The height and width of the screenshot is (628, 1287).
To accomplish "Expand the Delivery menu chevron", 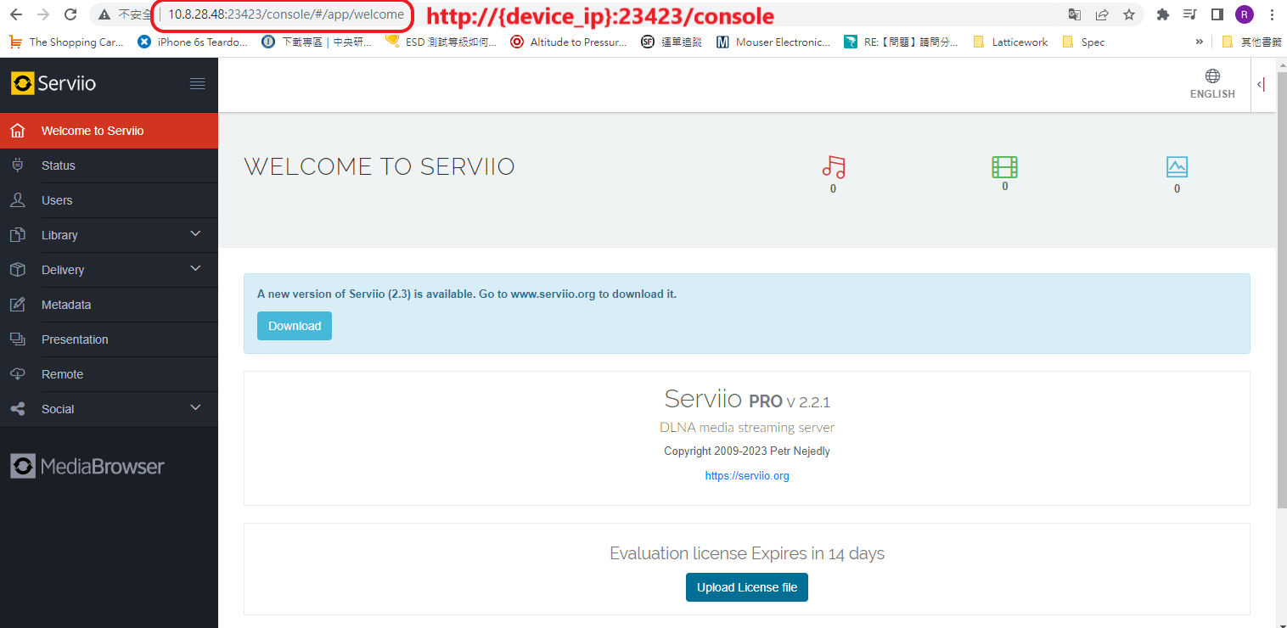I will click(x=195, y=269).
